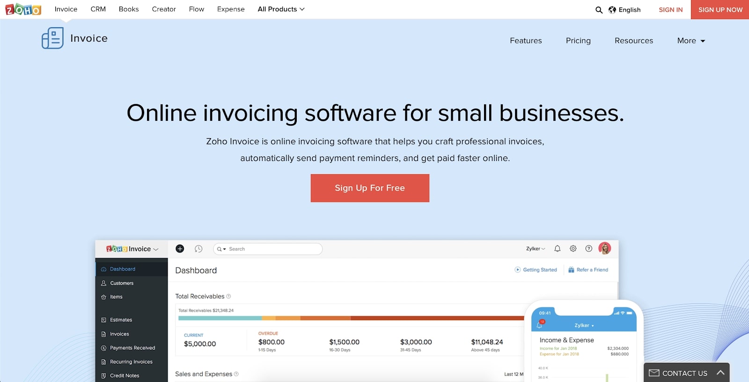Open the search filter dropdown arrow

coord(225,249)
